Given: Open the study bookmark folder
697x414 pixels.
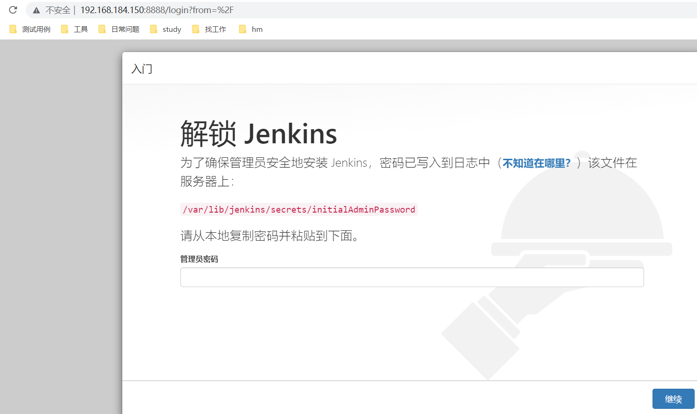Looking at the screenshot, I should [166, 29].
